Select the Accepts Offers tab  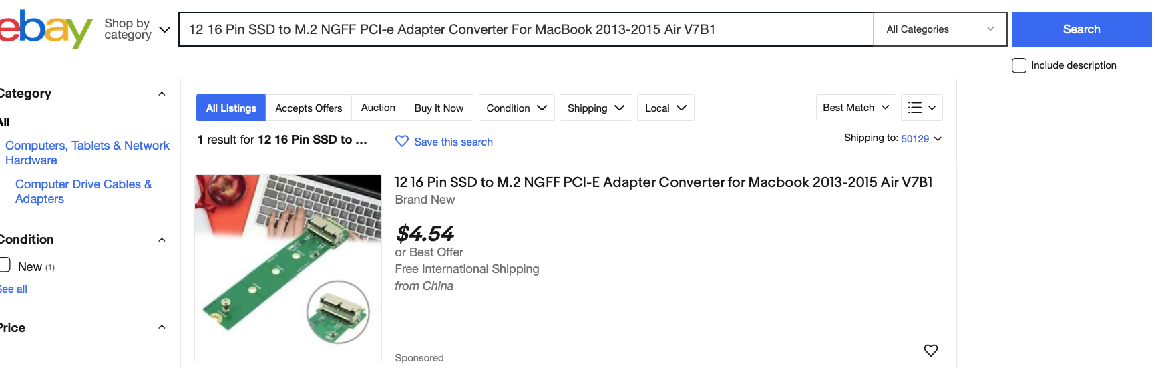(x=309, y=108)
